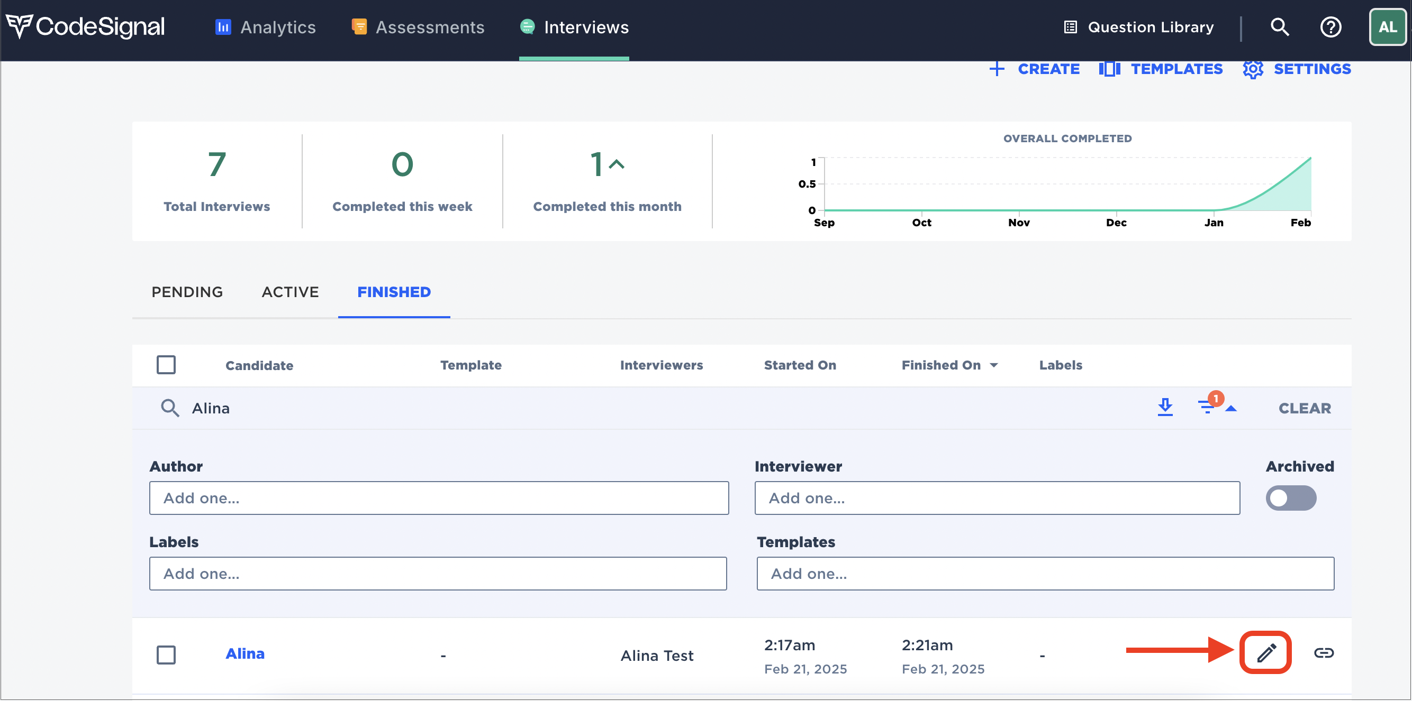The height and width of the screenshot is (701, 1412).
Task: Copy Alina's interview link via chain icon
Action: click(1324, 653)
